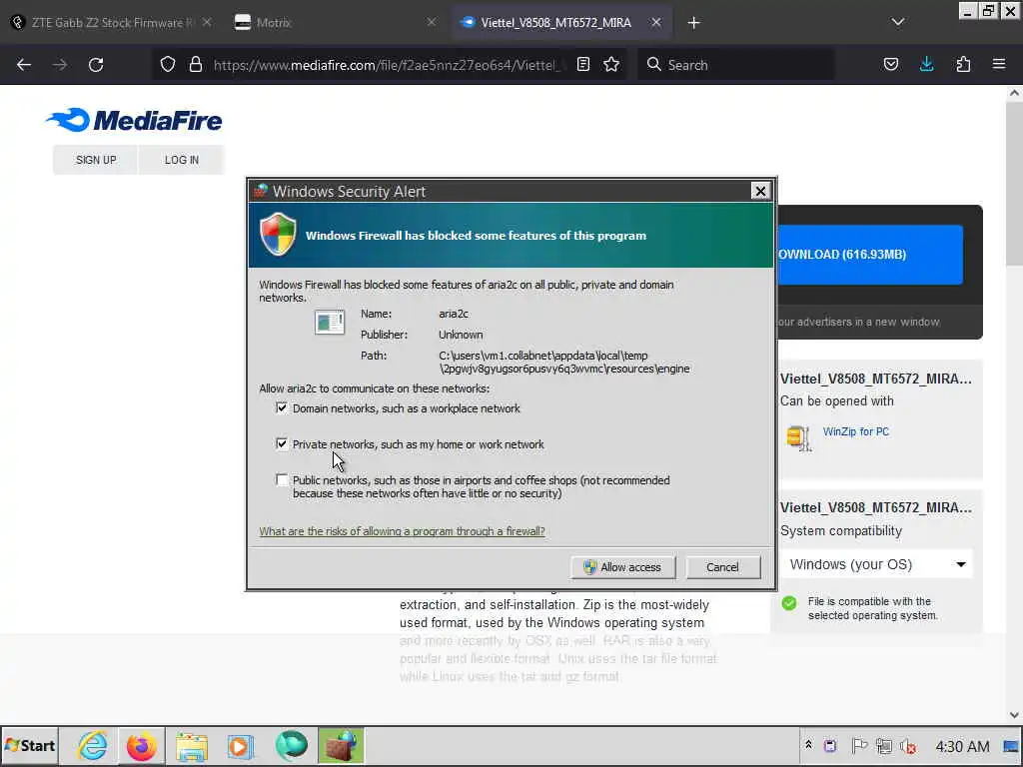Open Windows Explorer folder icon in taskbar

tap(191, 745)
